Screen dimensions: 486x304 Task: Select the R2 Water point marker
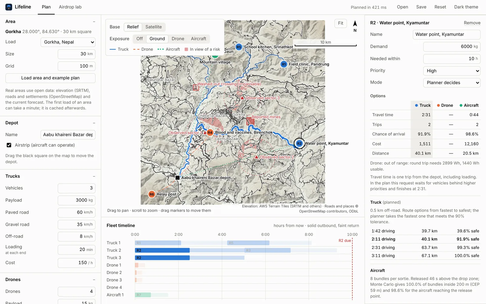point(299,143)
